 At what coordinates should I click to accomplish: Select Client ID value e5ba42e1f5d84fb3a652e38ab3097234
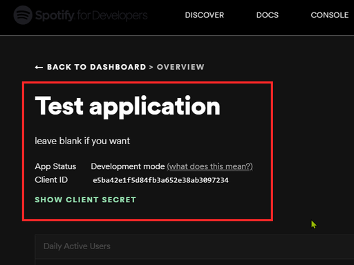pos(160,180)
